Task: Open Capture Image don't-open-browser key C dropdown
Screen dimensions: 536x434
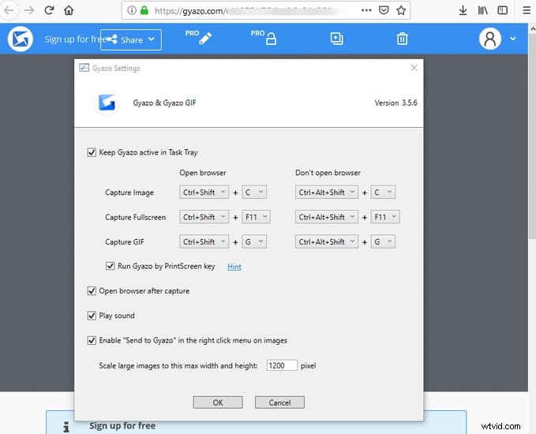Action: [383, 192]
